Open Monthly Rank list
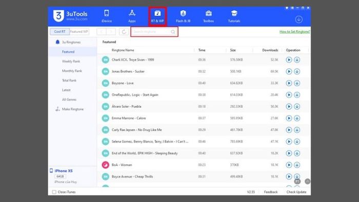Screen dimensions: 359x202 72,71
